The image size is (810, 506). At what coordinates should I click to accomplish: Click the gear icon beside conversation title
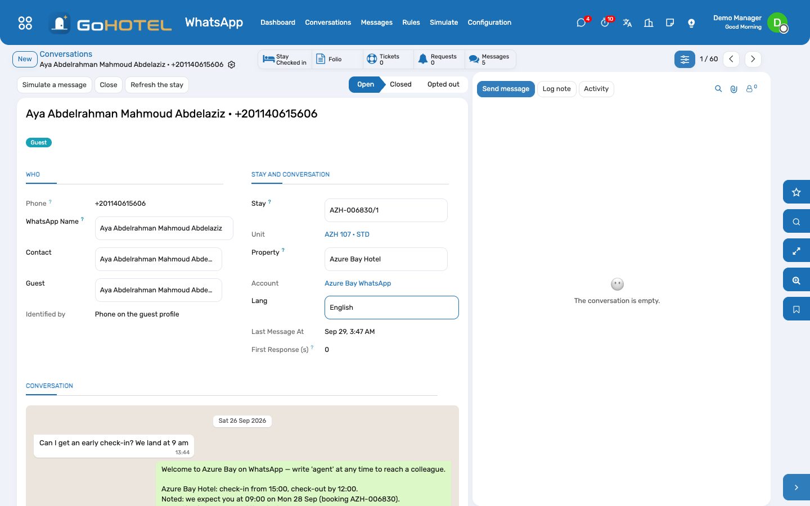pos(231,65)
